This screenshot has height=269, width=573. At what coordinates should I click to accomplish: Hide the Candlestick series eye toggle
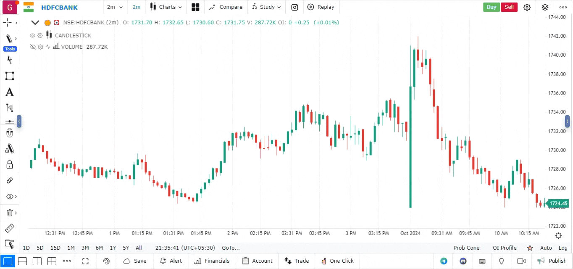pyautogui.click(x=33, y=36)
